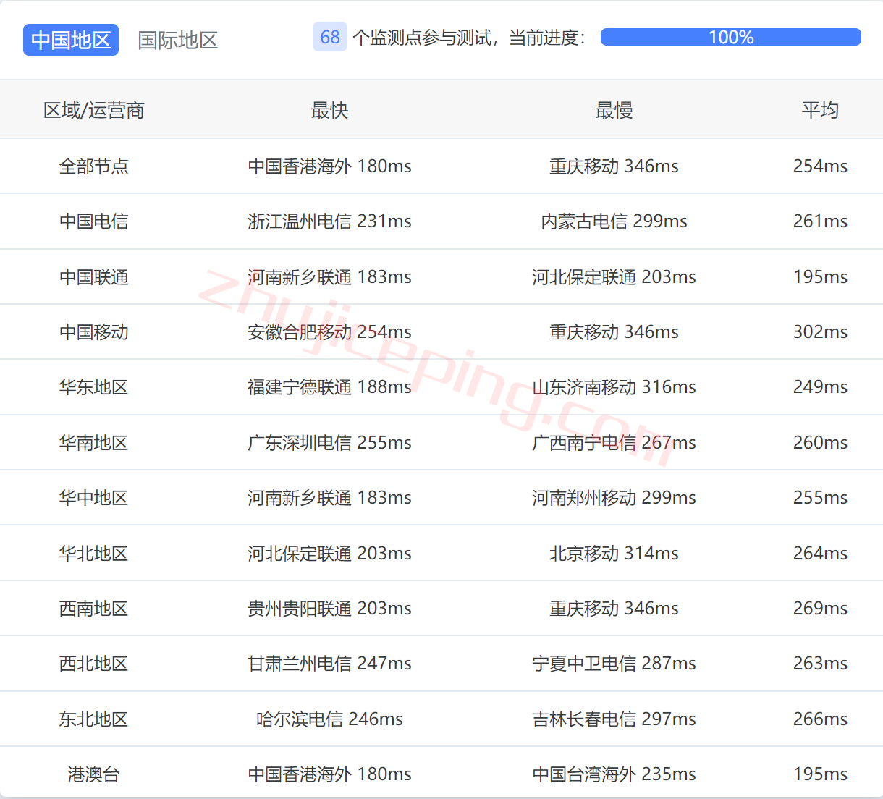This screenshot has height=799, width=883.
Task: Click the 269ms average value
Action: pos(820,609)
